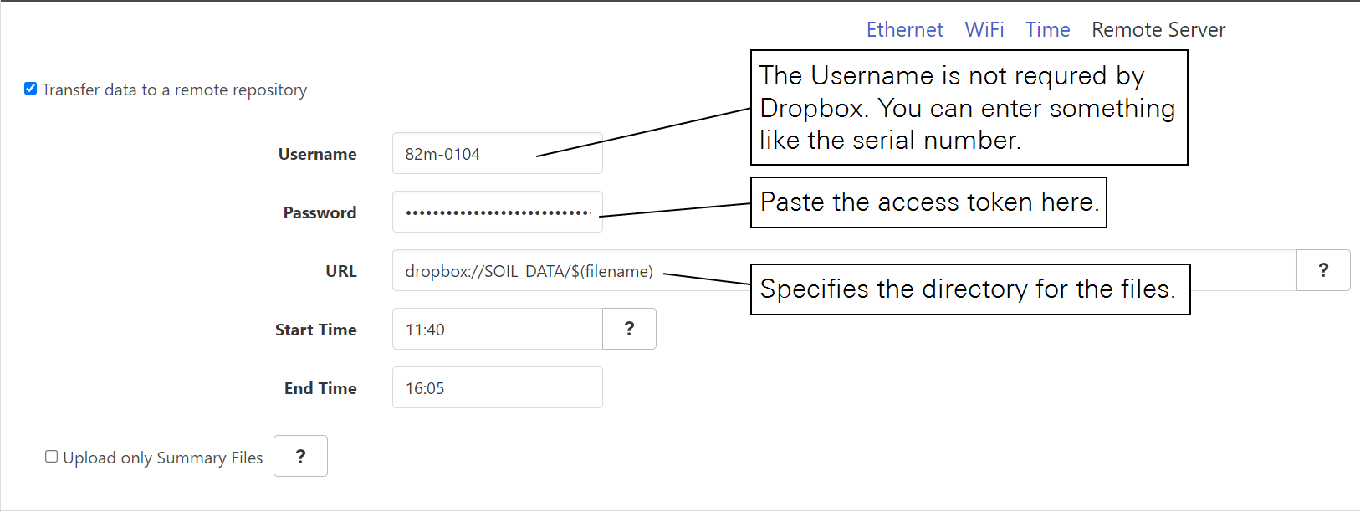Open help for Upload only Summary Files

pyautogui.click(x=300, y=457)
